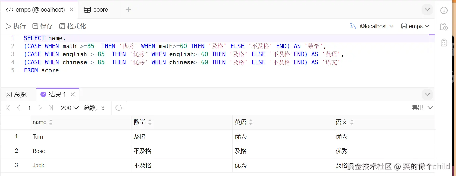This screenshot has height=176, width=456.
Task: Select row number 1 header
Action: (x=16, y=136)
